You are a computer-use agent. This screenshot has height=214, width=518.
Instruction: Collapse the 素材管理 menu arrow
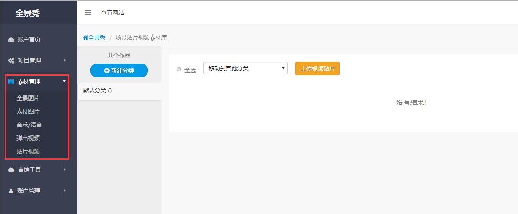tap(65, 82)
